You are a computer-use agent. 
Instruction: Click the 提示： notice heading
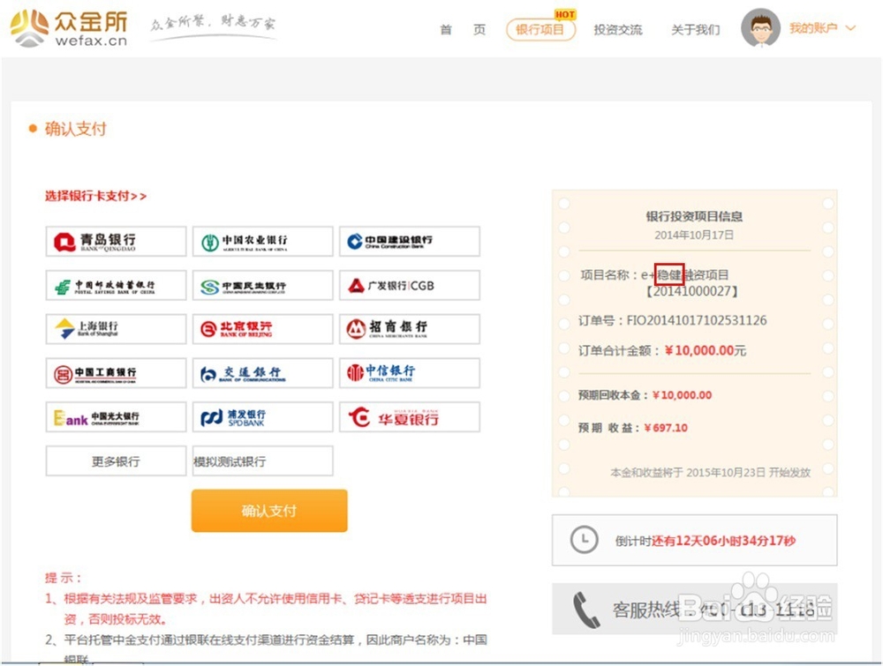point(64,578)
